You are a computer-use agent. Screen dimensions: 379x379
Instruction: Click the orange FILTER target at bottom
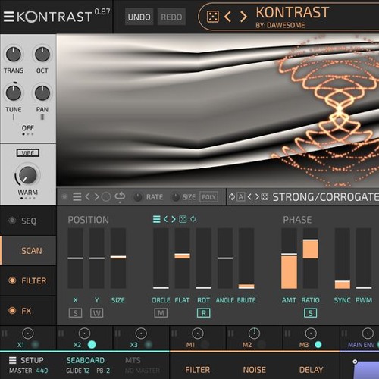198,370
